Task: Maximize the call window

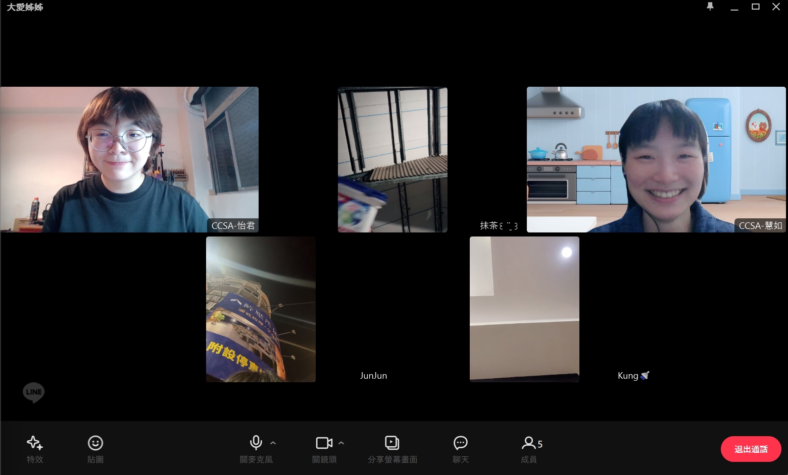Action: [756, 7]
